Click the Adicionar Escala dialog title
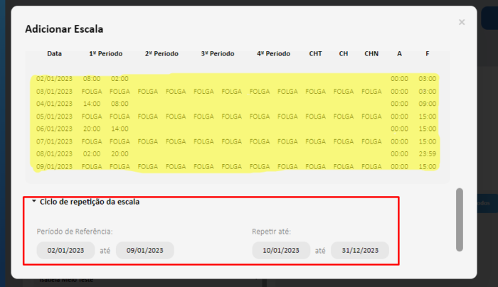The width and height of the screenshot is (498, 287). [64, 29]
